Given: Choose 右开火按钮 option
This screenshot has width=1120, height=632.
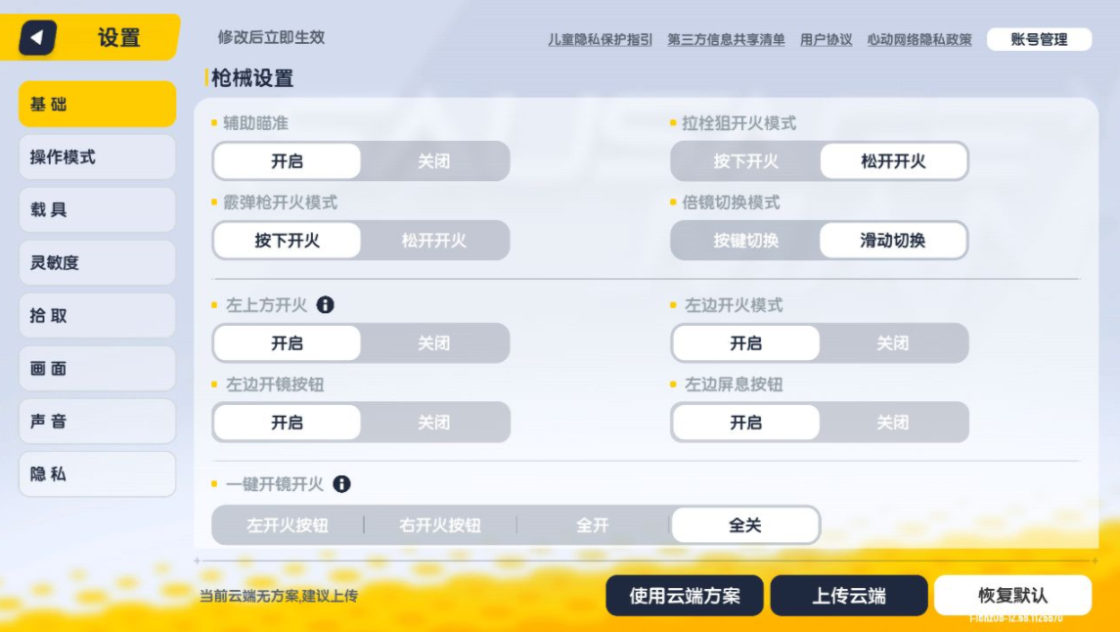Looking at the screenshot, I should coord(440,525).
